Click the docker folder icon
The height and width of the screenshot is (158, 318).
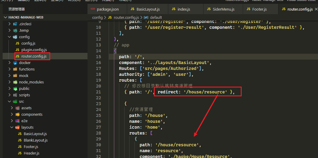click(15, 63)
